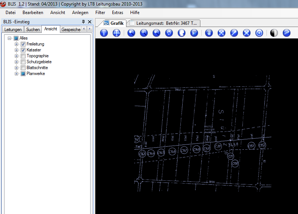298x214 pixels.
Task: Click the zoom out magnifier icon
Action: click(156, 33)
